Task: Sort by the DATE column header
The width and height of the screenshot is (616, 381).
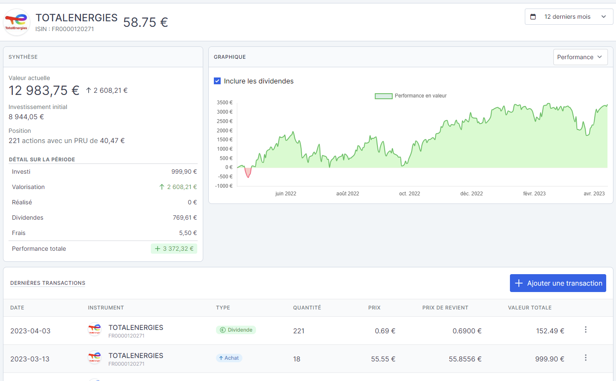Action: (17, 308)
